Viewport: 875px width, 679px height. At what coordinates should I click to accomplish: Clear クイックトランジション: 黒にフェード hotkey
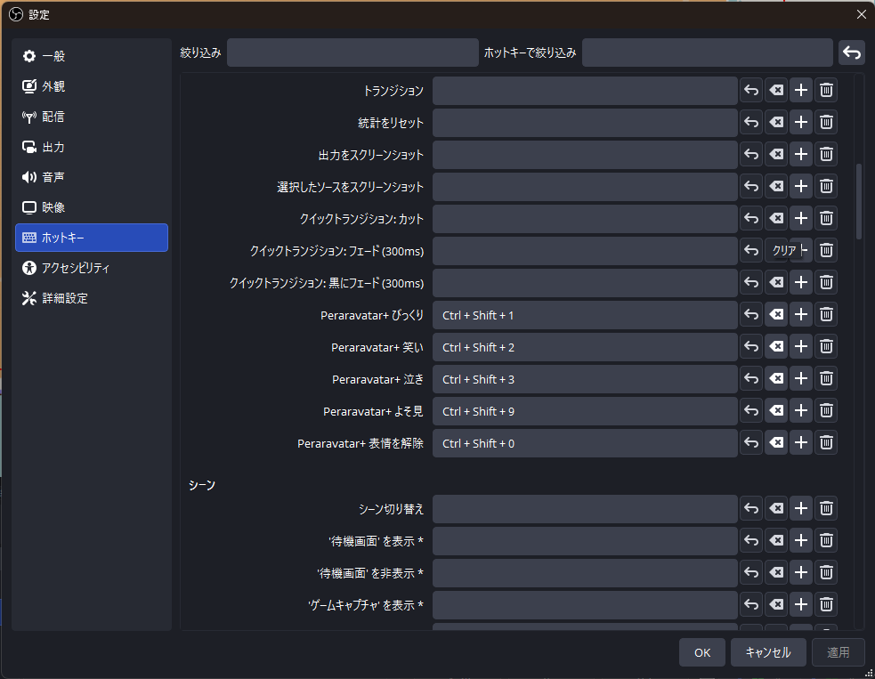tap(776, 282)
